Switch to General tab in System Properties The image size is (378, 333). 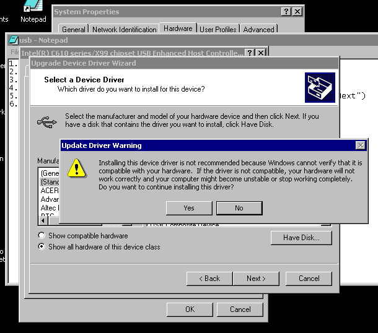[74, 29]
